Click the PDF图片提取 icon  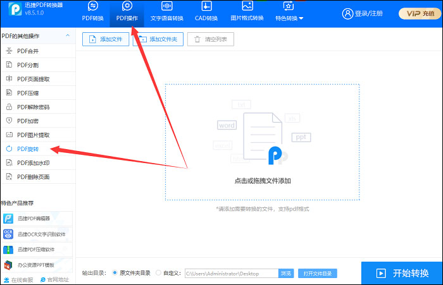tap(9, 135)
